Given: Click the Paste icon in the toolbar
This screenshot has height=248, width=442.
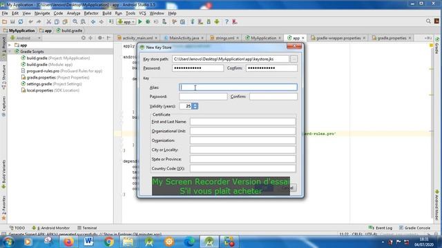Looking at the screenshot, I should click(65, 21).
